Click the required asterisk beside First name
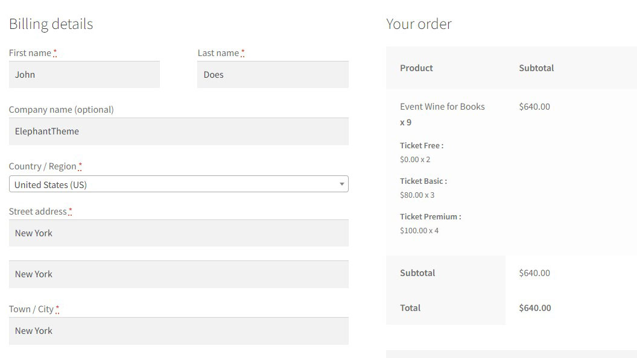 [55, 53]
